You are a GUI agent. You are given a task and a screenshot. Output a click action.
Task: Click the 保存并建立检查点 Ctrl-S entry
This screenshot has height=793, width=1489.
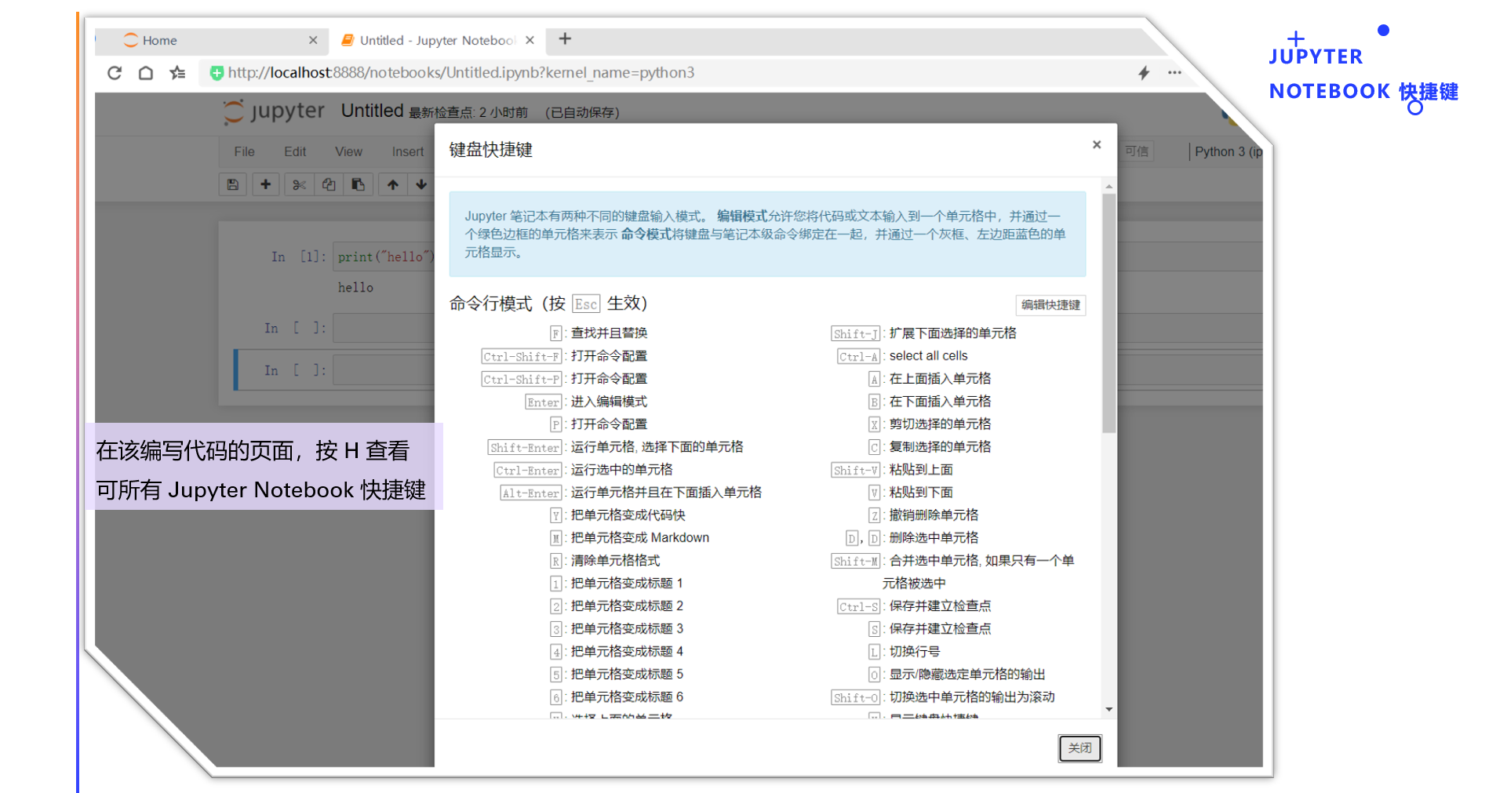(940, 606)
